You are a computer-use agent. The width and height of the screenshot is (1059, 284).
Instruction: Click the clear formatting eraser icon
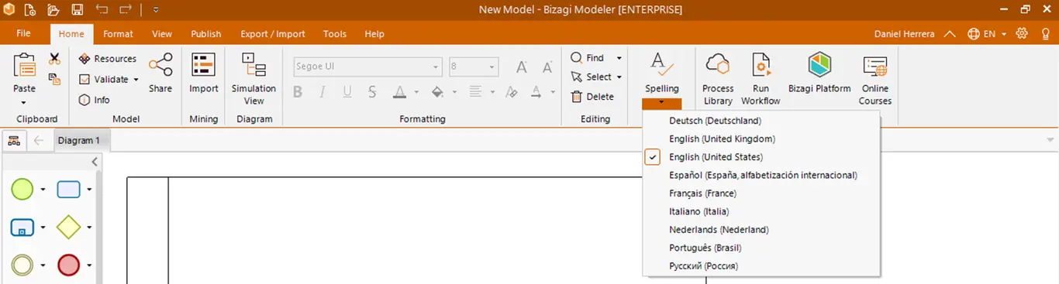click(x=511, y=92)
